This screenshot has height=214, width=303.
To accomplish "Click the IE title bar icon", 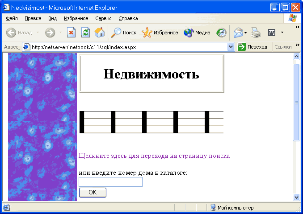I will (x=6, y=7).
